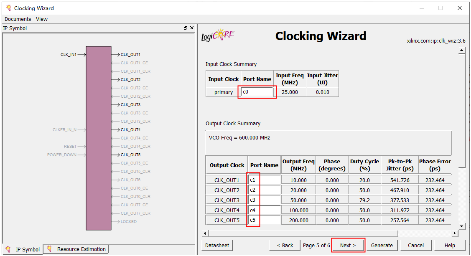Edit the primary input clock port name
471x256 pixels.
tap(257, 92)
